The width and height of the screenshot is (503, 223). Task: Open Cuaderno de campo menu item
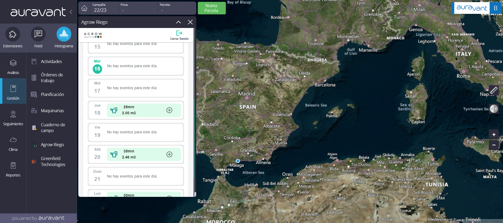click(x=53, y=128)
